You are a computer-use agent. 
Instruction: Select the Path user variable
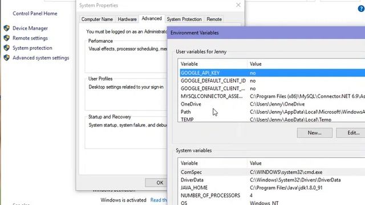point(273,112)
